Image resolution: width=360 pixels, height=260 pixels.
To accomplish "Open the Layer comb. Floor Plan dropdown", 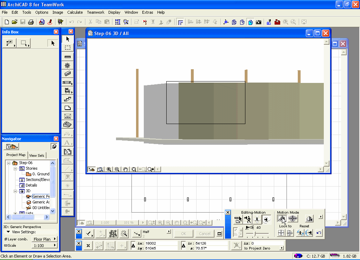I will [x=45, y=239].
